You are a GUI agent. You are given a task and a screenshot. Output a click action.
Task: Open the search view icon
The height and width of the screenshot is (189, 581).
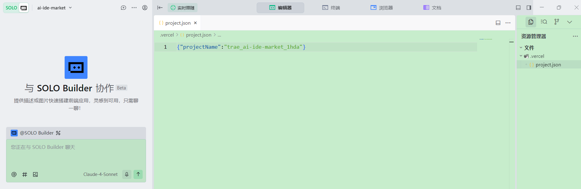pyautogui.click(x=544, y=22)
